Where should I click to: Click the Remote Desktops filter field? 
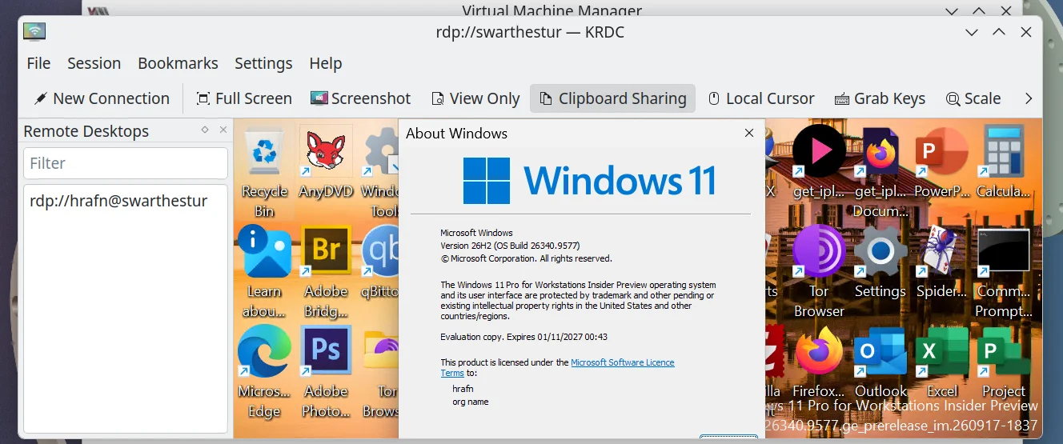coord(126,163)
